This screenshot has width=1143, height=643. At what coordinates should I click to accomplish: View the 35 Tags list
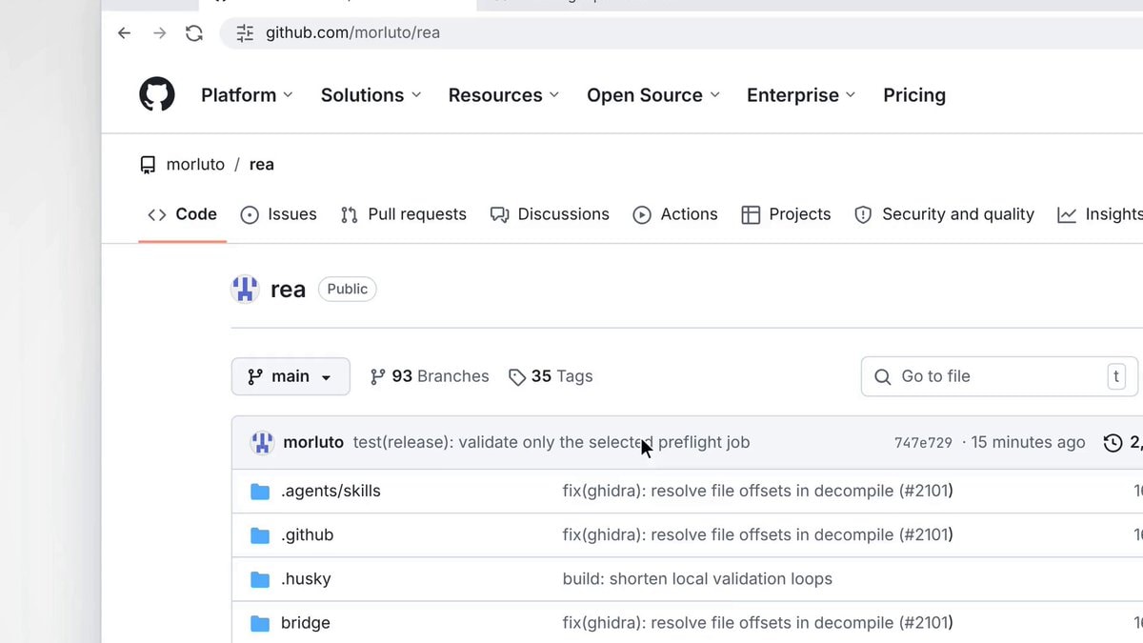pyautogui.click(x=551, y=376)
